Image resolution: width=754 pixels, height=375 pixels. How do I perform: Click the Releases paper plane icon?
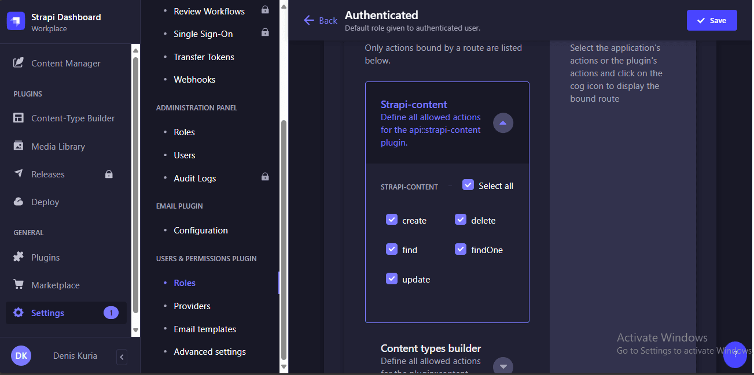point(19,174)
